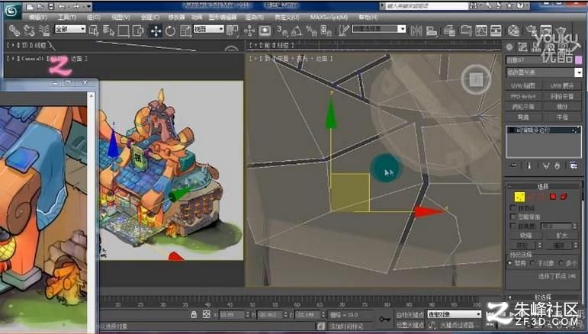Expand the Soft Selection rollout
Screen dimensions: 588x334
tap(543, 297)
